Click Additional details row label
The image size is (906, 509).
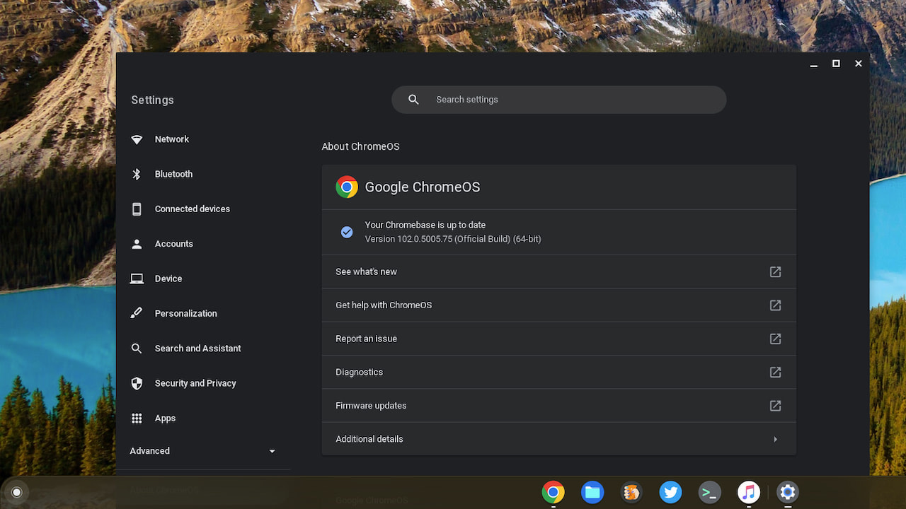pos(369,439)
